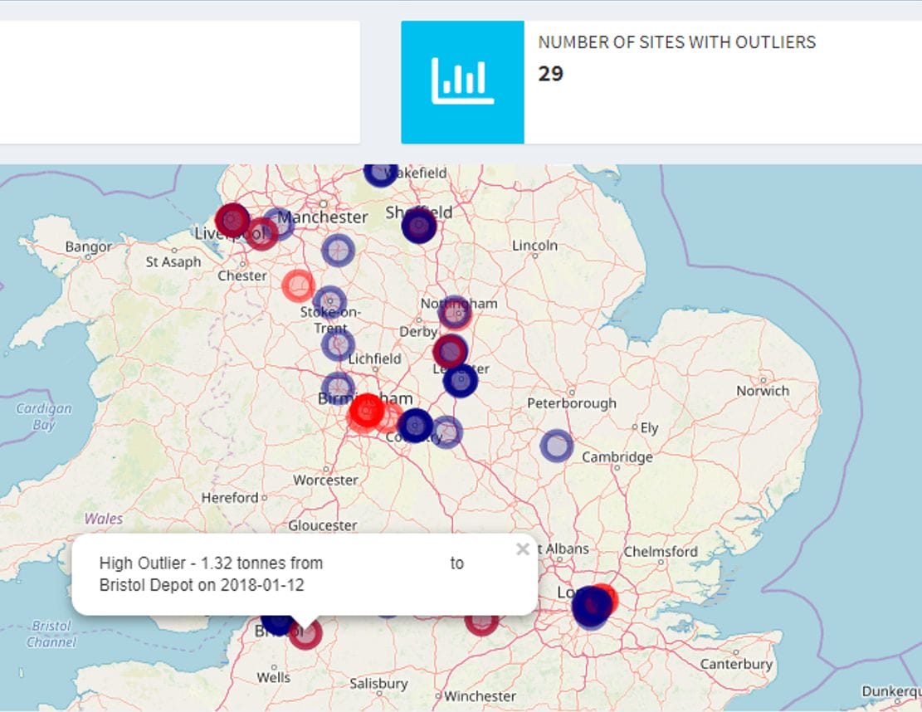Image resolution: width=922 pixels, height=712 pixels.
Task: Click the blue marker directly south of Manchester
Action: coord(338,249)
